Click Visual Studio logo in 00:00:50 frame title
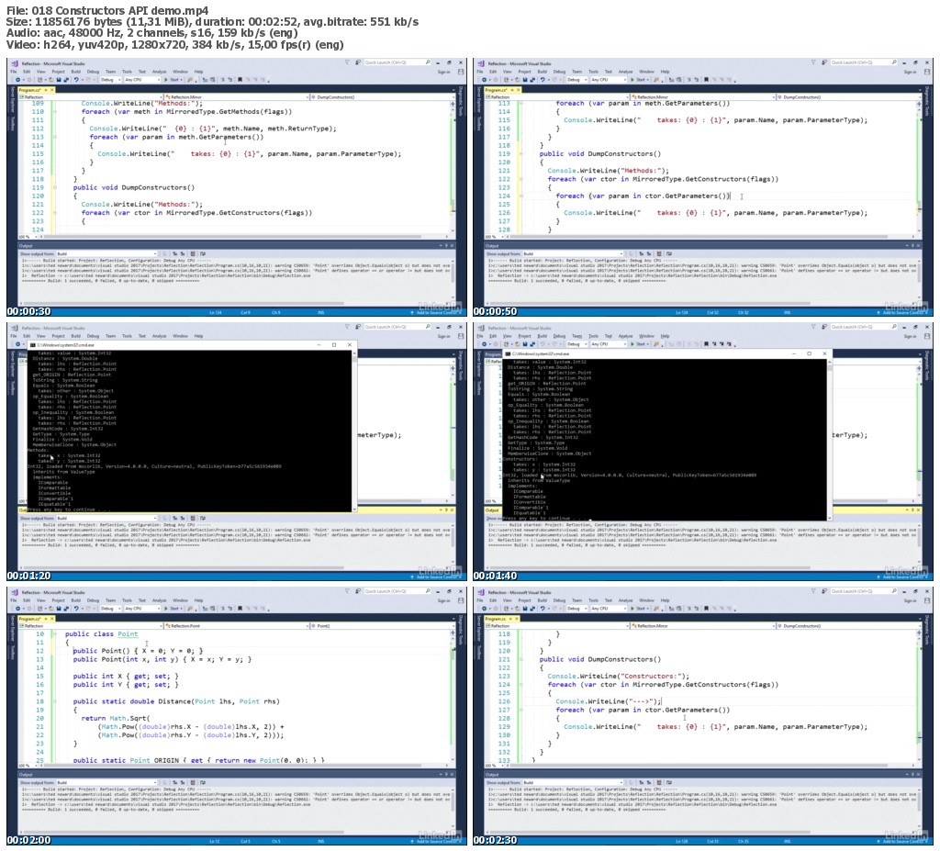 [x=481, y=63]
